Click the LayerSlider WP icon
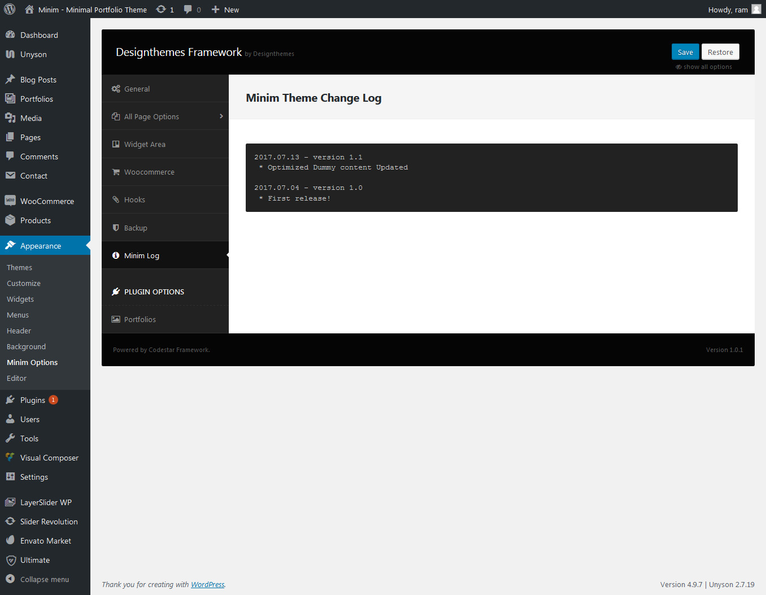Screen dimensions: 766x595 pos(10,502)
